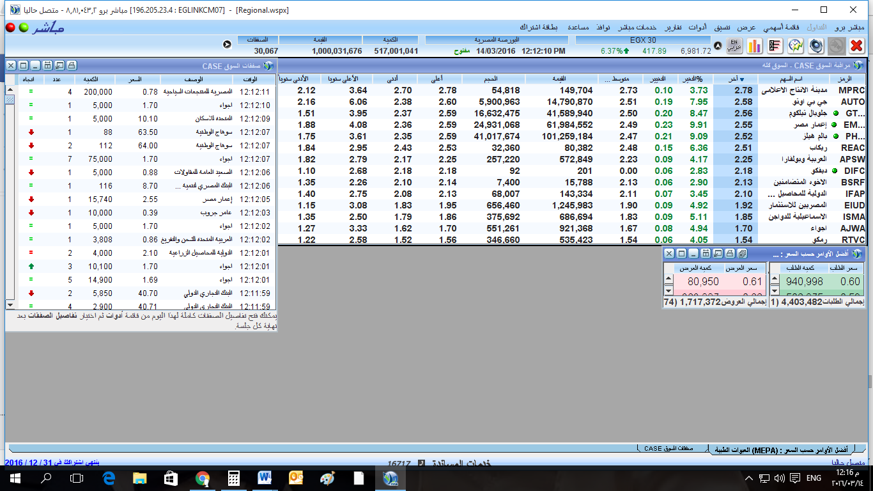Toggle the EN/عربي language switch button

[734, 46]
